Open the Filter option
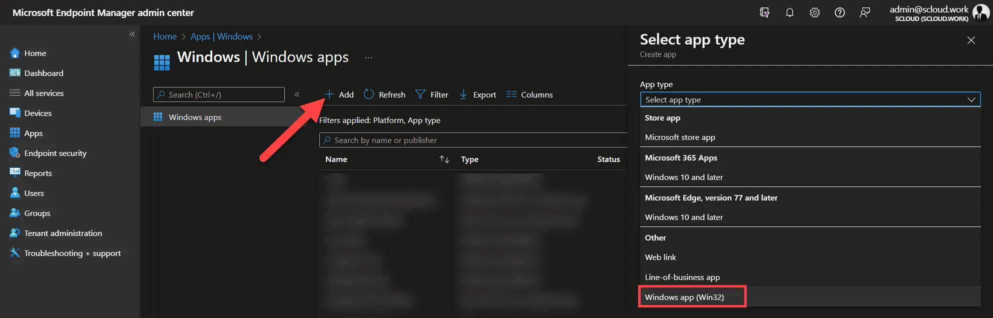 [x=432, y=94]
